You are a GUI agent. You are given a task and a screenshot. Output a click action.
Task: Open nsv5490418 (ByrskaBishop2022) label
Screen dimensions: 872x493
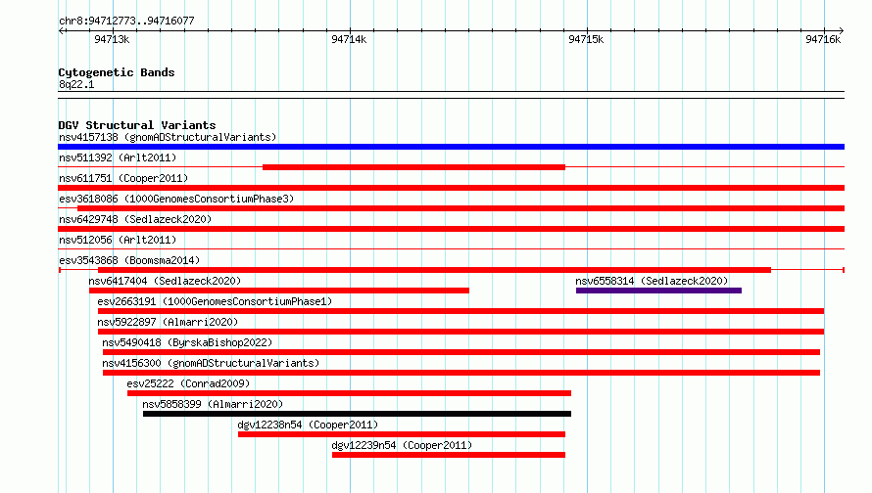pyautogui.click(x=187, y=342)
